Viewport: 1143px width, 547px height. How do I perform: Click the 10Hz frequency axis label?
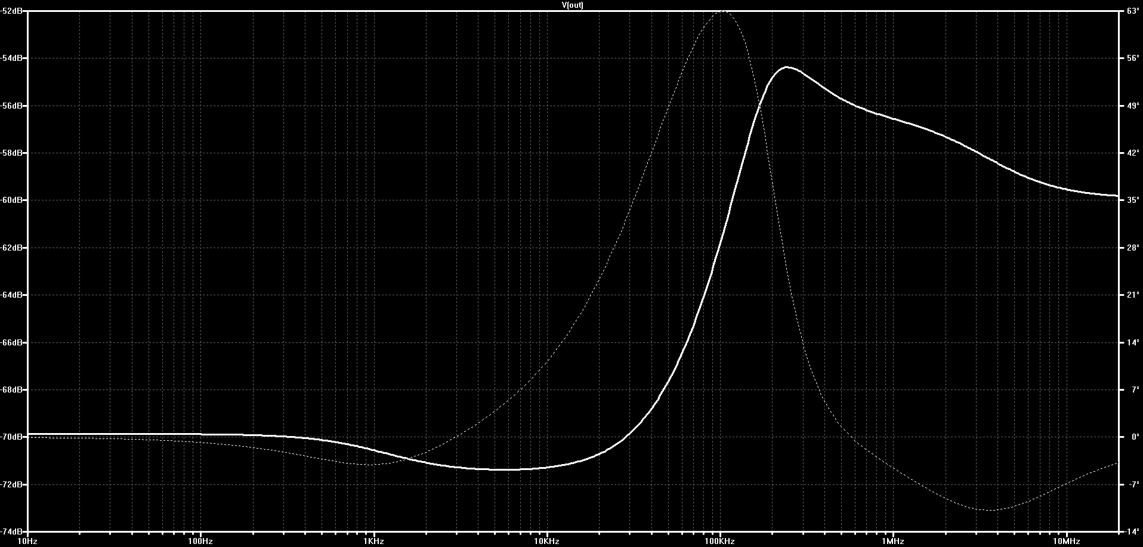coord(27,541)
